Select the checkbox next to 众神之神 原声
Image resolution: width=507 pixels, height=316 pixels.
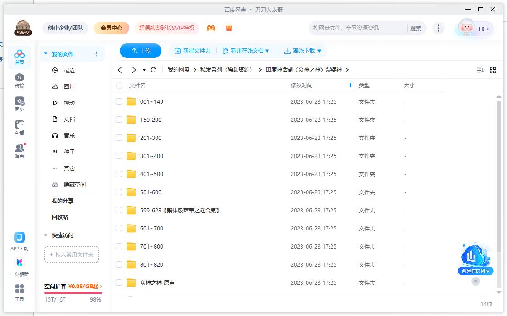pos(119,282)
